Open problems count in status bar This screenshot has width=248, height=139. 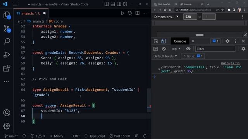pos(38,136)
